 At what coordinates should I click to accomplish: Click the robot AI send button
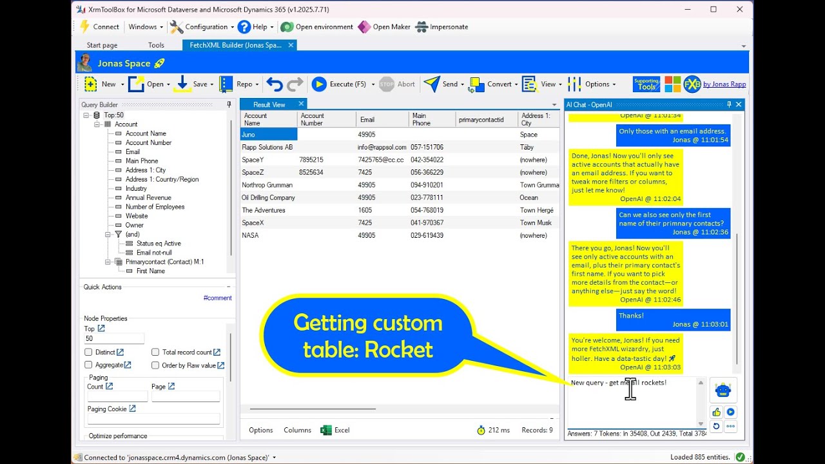pyautogui.click(x=723, y=390)
